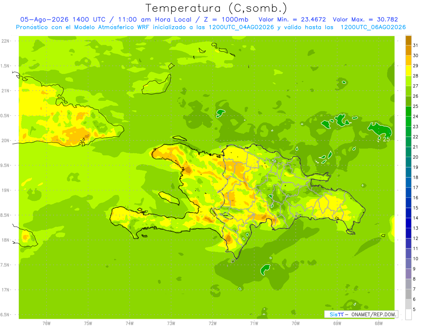Click the latitude label "20N"
Screen dimensions: 425x328
click(x=6, y=140)
